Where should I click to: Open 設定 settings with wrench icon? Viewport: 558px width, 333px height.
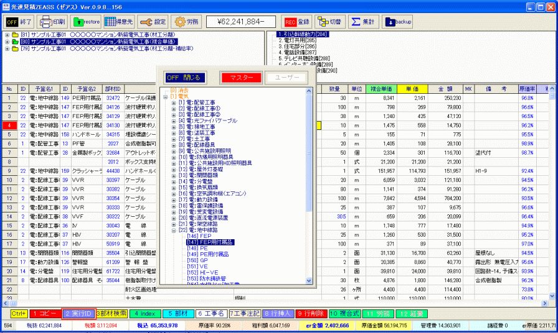click(x=153, y=22)
